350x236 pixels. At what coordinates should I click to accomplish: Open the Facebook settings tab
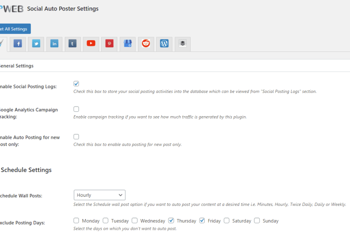pyautogui.click(x=17, y=44)
